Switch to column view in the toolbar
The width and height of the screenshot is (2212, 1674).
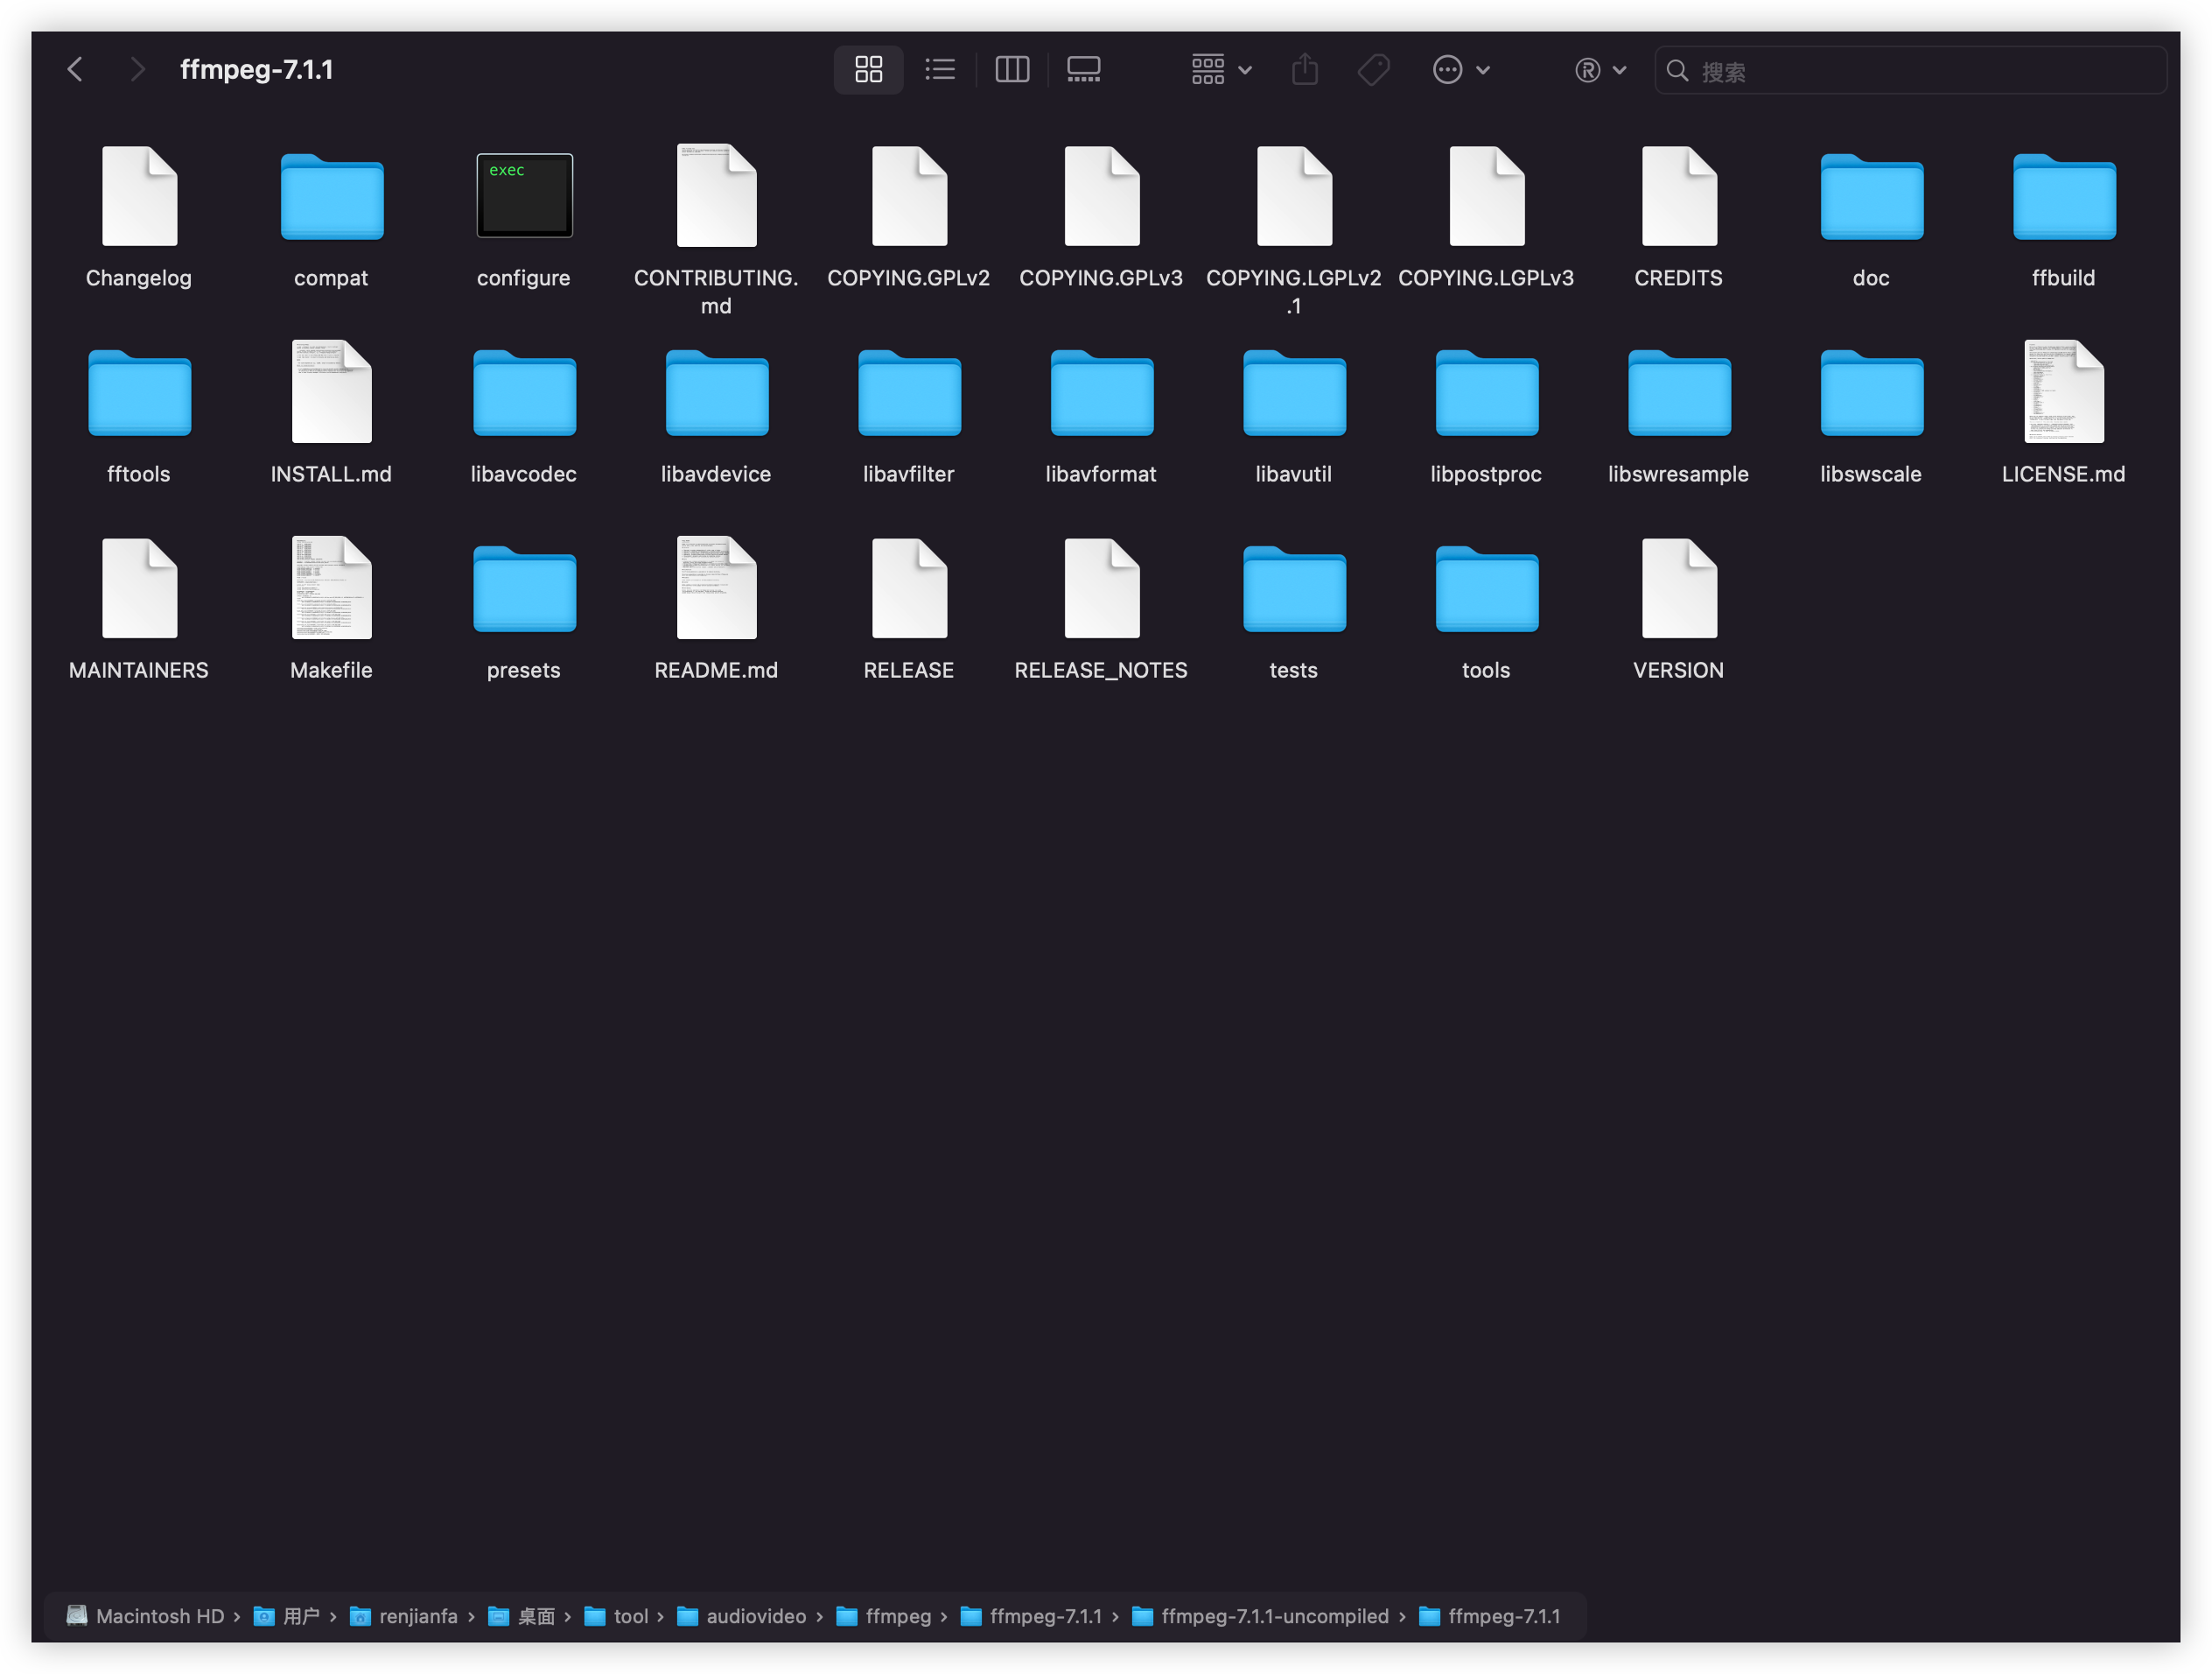click(x=1012, y=69)
